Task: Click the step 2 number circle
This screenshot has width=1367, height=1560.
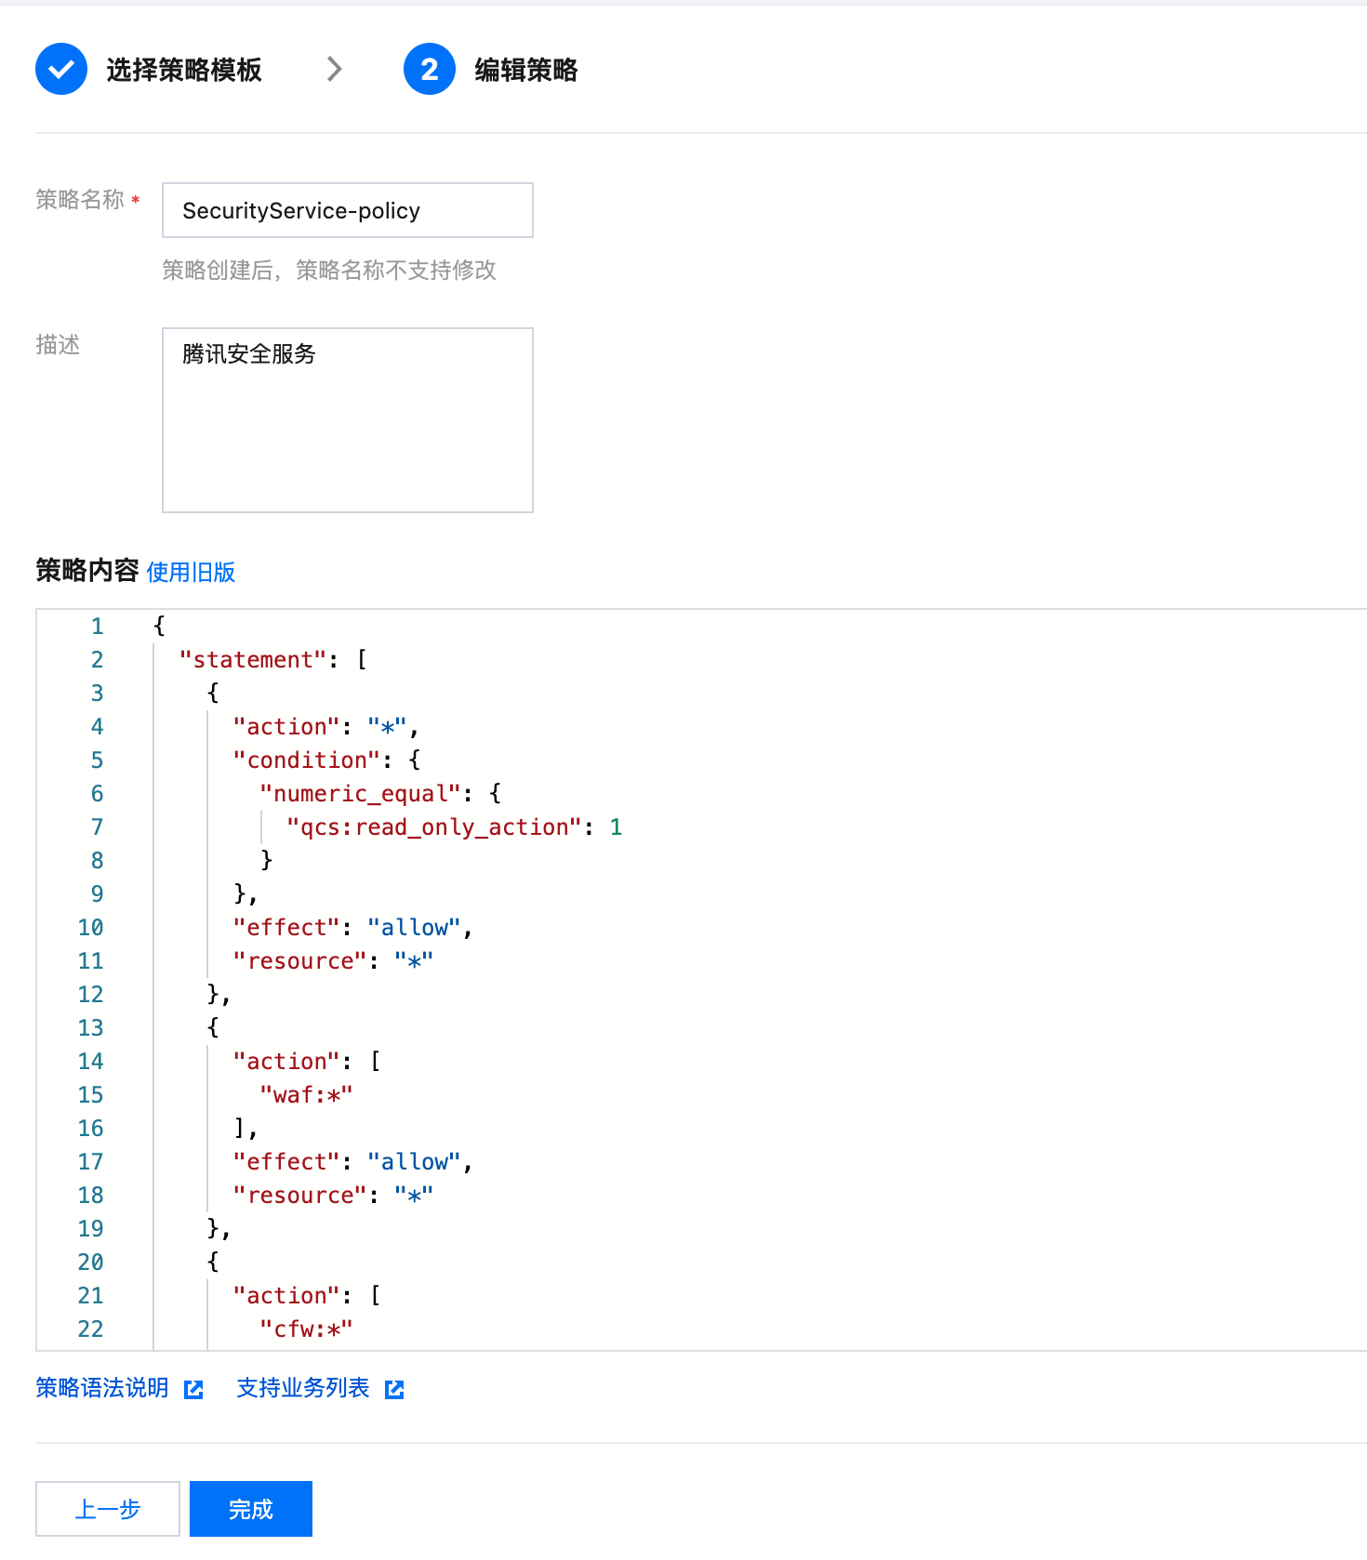Action: coord(430,69)
